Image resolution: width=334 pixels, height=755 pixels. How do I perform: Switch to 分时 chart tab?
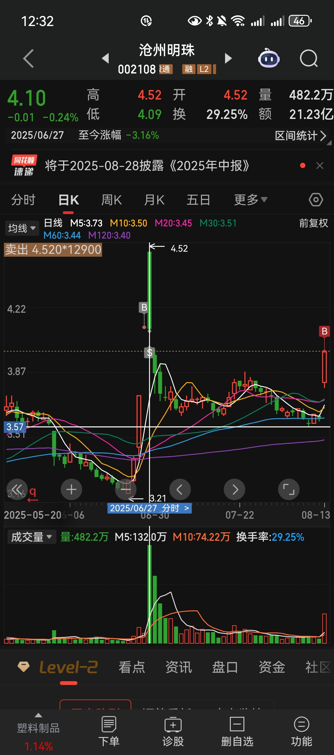(x=23, y=200)
